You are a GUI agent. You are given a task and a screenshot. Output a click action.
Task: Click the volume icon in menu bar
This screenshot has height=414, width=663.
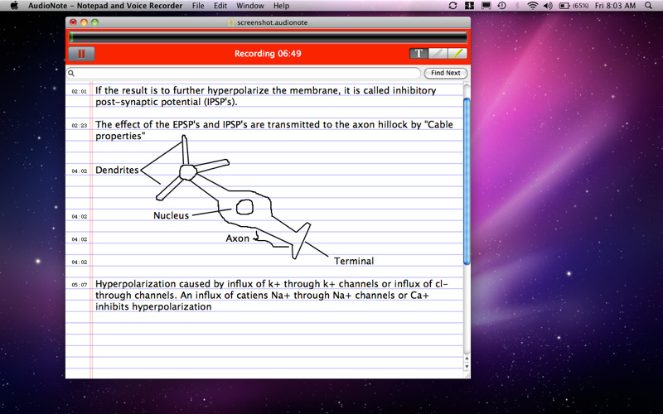tap(548, 6)
